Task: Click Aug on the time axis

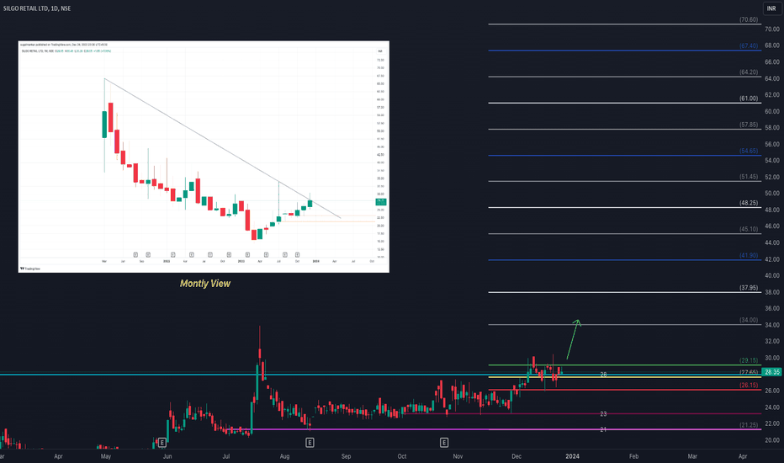Action: point(284,456)
